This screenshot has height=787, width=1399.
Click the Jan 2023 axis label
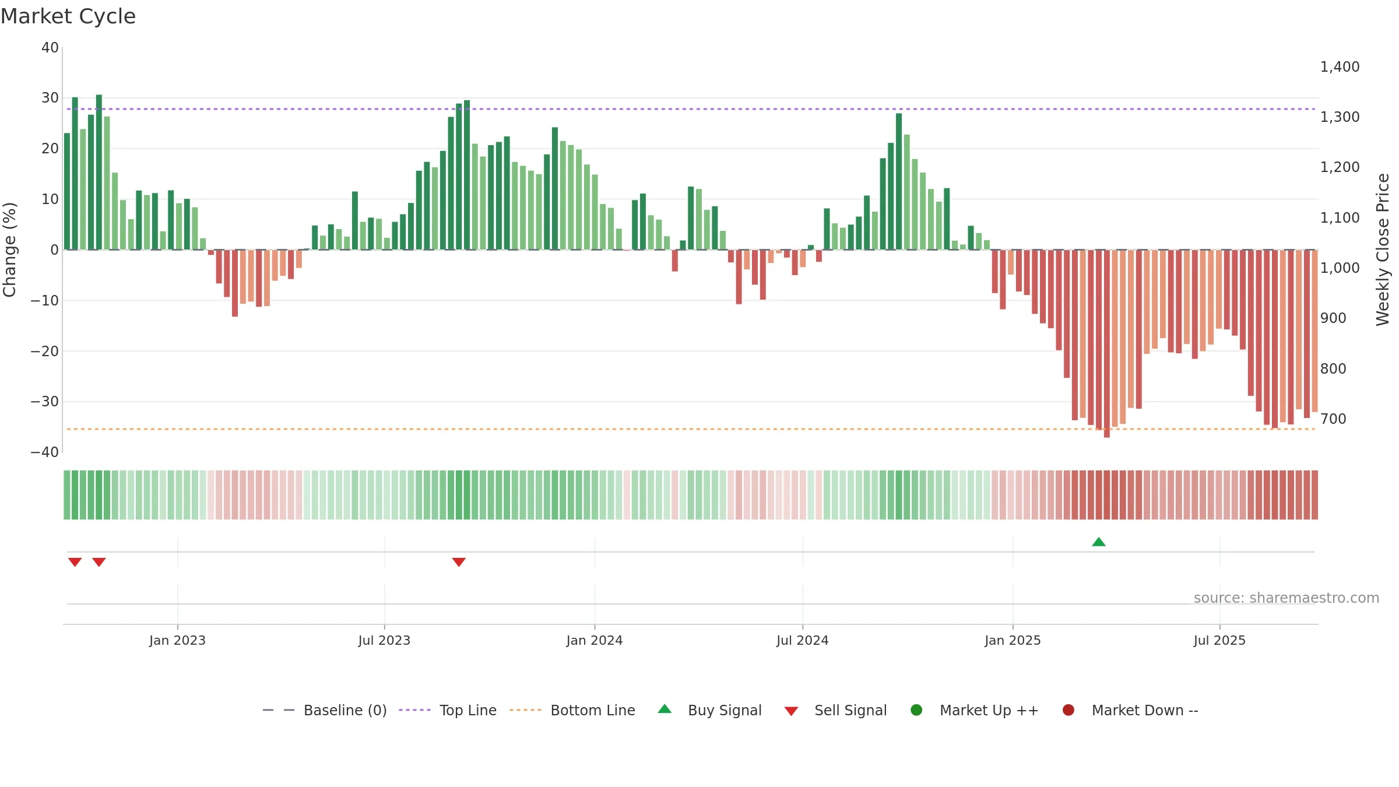177,640
